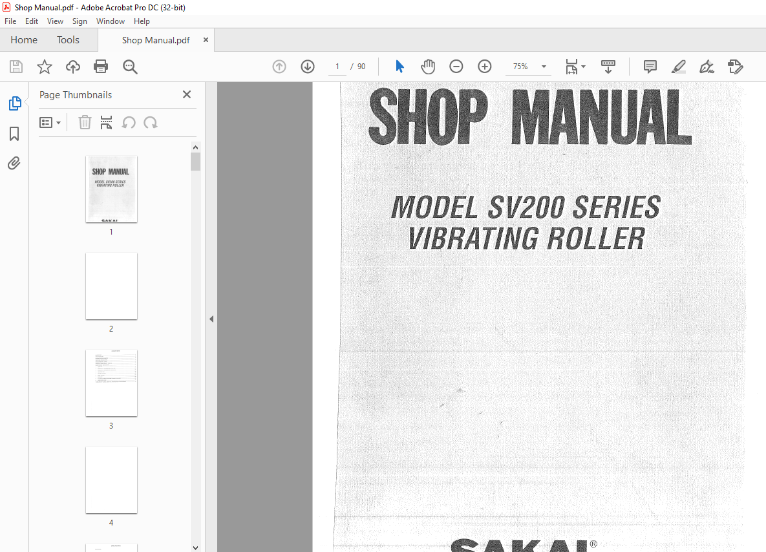Click the Fit page width icon

click(x=571, y=67)
